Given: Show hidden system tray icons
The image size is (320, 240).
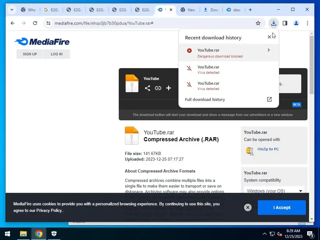Looking at the screenshot, I should pyautogui.click(x=264, y=234).
